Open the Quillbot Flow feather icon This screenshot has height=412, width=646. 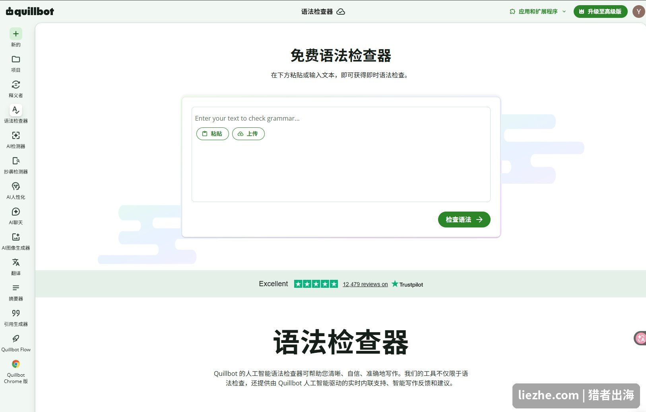[x=16, y=339]
